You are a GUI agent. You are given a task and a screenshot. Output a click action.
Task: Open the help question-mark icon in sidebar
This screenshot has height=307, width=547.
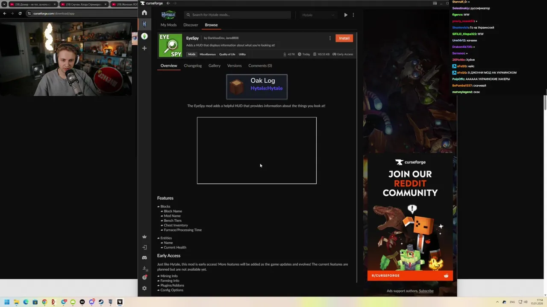point(144,278)
